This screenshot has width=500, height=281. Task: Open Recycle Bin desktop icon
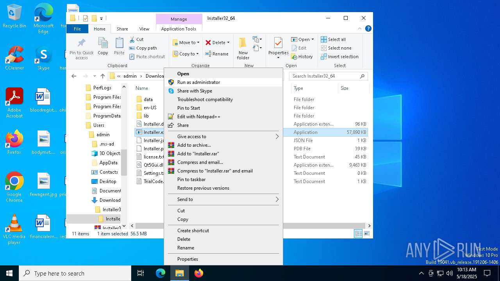[14, 16]
